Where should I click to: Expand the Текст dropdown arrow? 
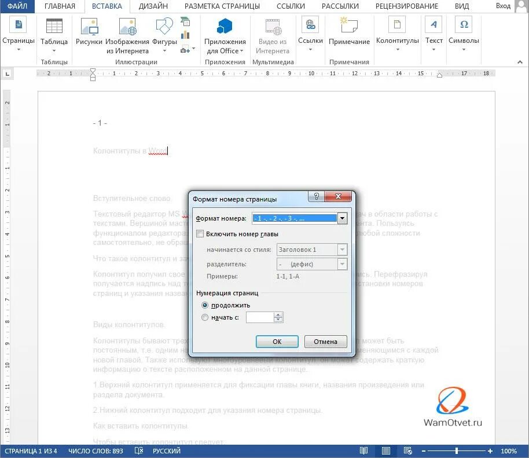434,50
